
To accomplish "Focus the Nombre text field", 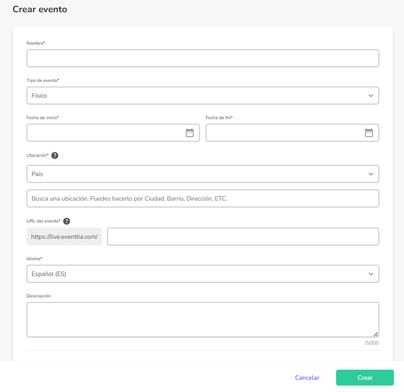I will click(x=203, y=58).
